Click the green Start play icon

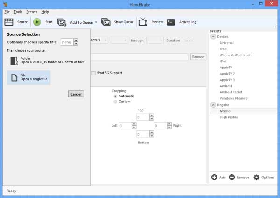37,22
